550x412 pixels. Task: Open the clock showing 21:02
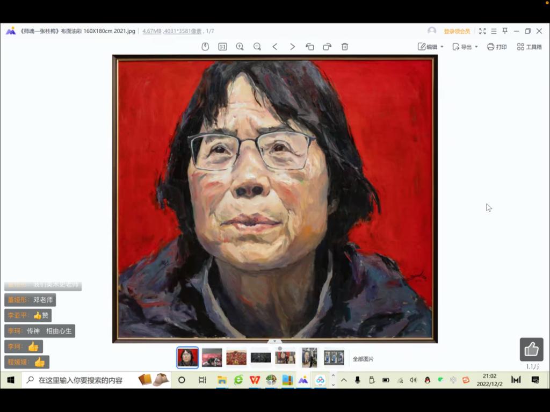coord(489,380)
